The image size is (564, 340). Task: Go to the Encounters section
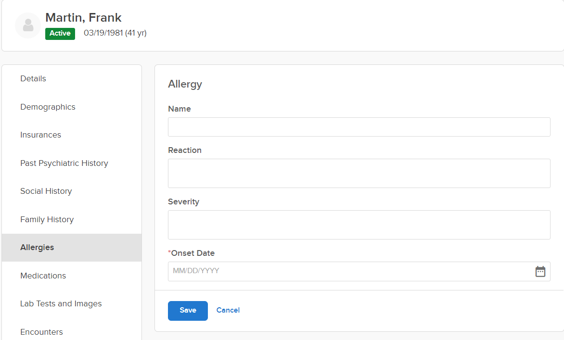pyautogui.click(x=41, y=332)
